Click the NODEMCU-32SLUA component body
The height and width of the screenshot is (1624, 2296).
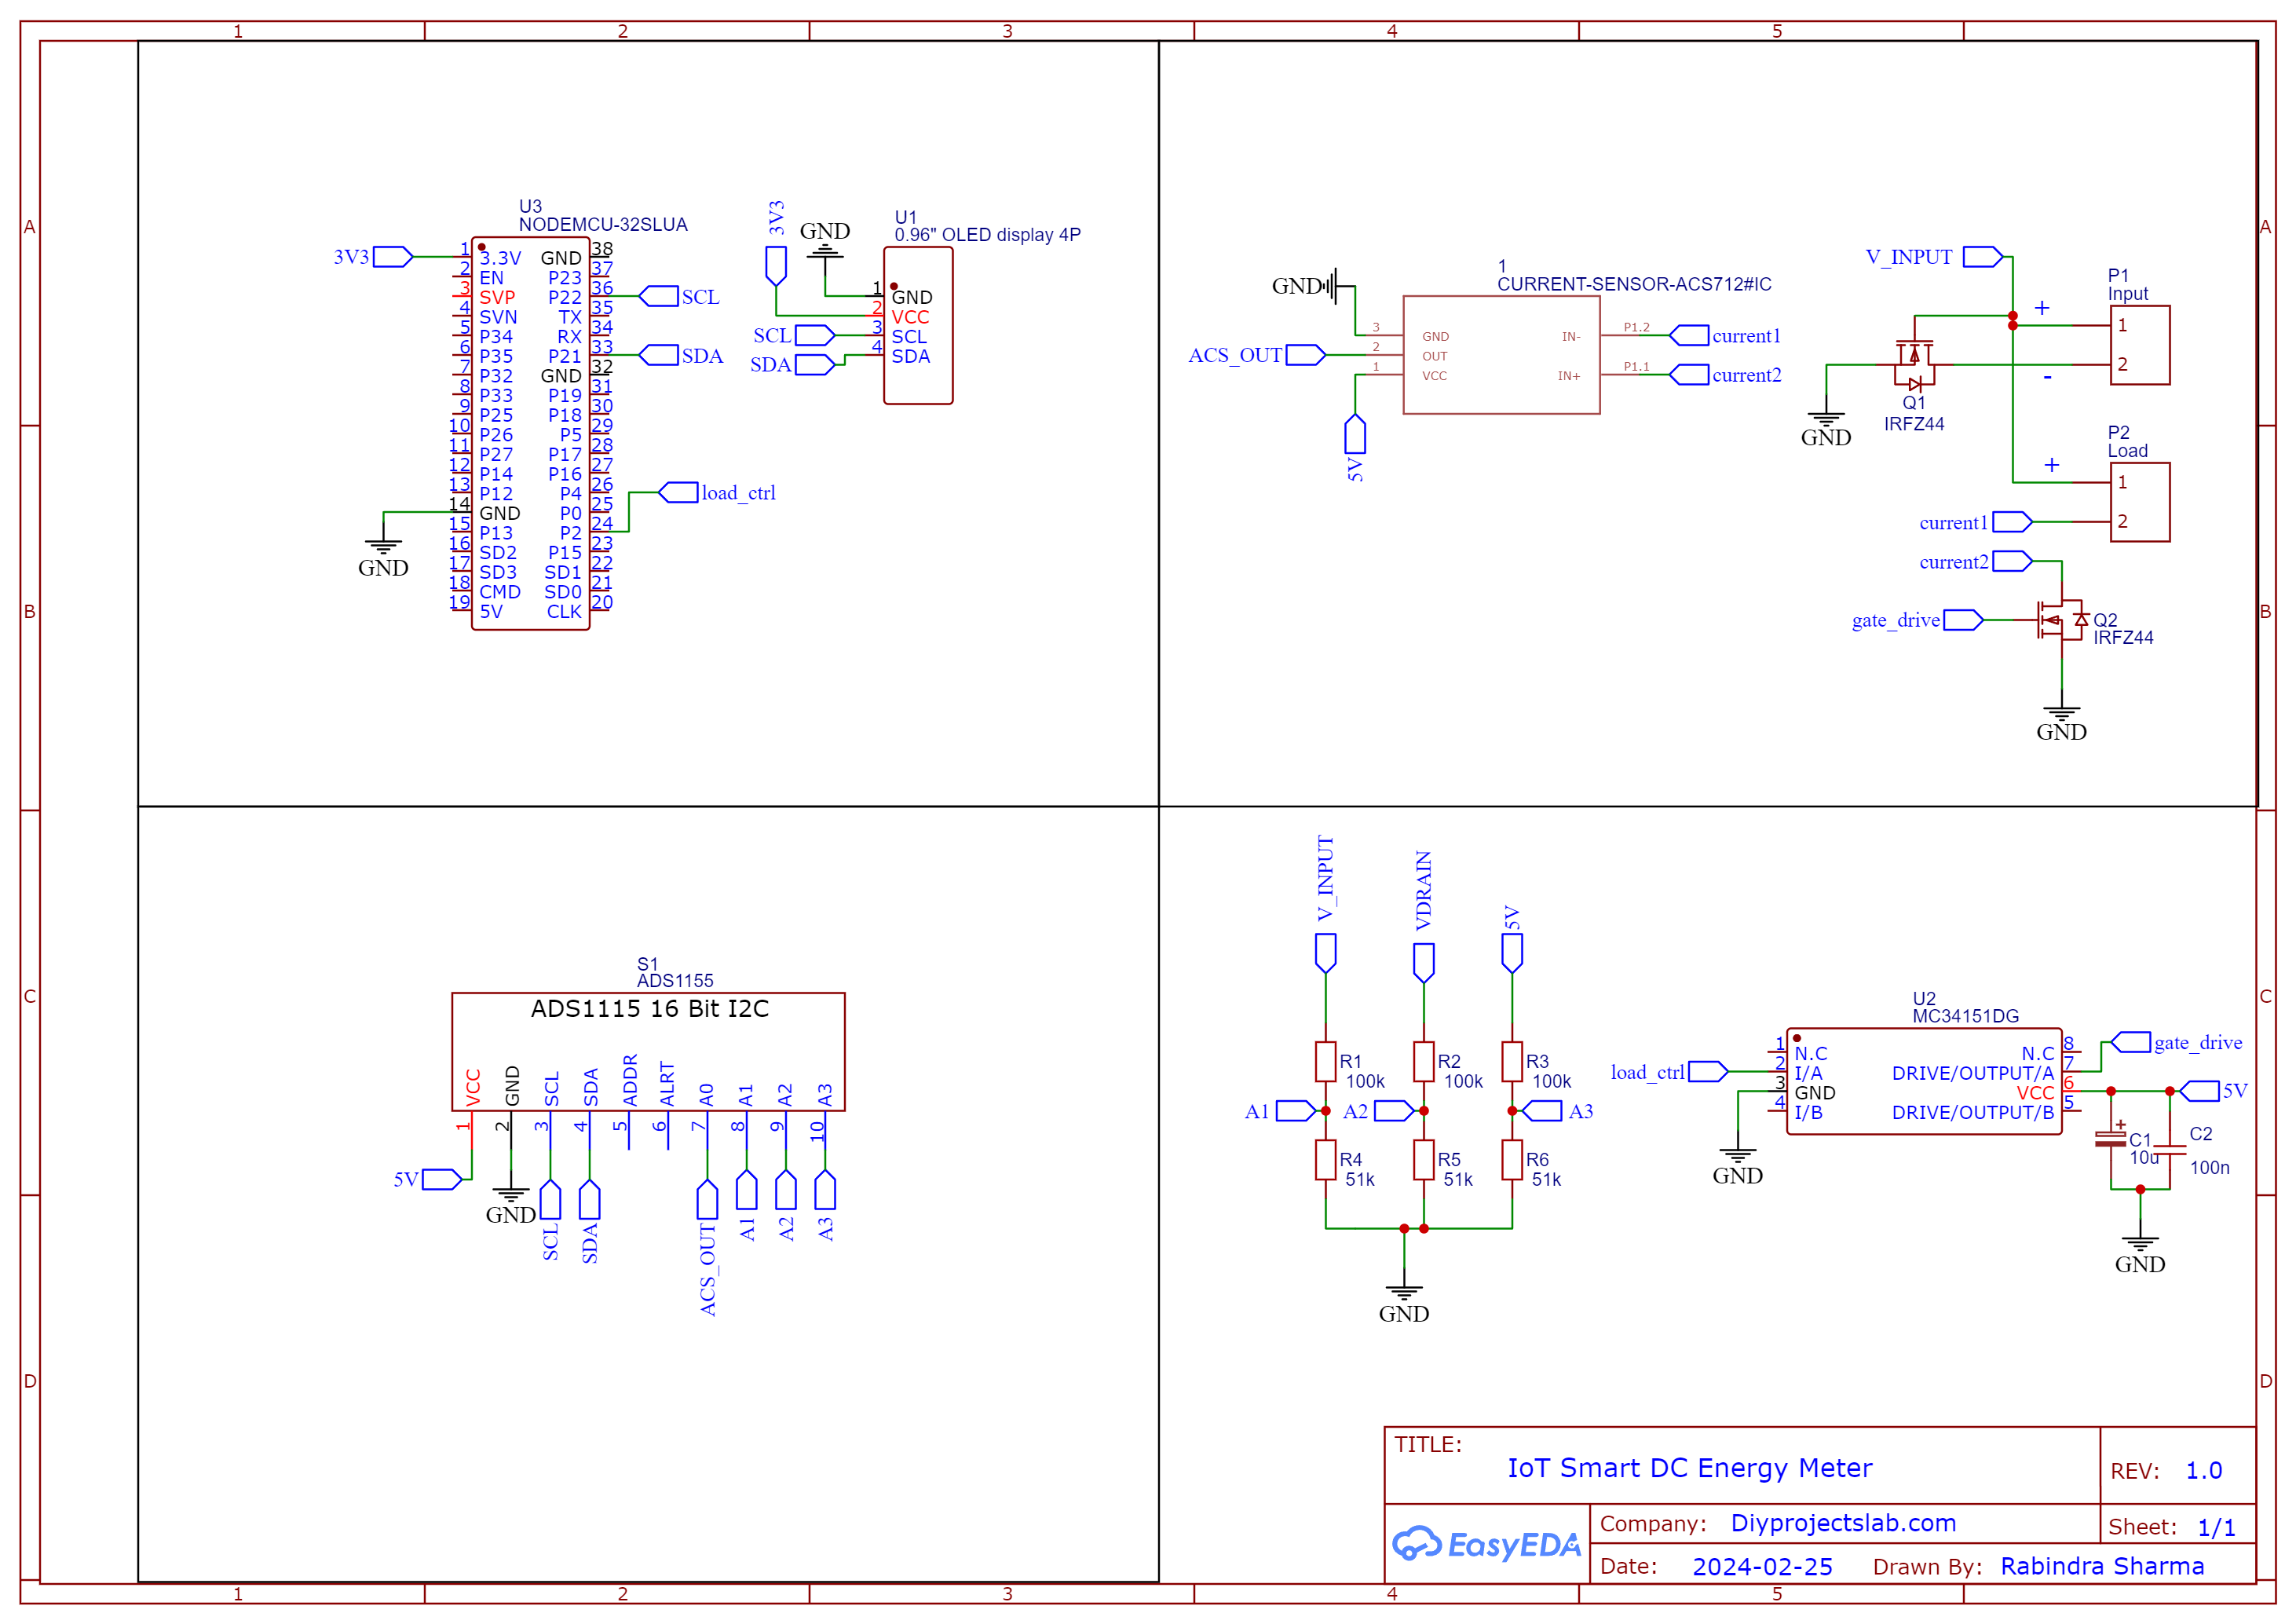click(530, 435)
